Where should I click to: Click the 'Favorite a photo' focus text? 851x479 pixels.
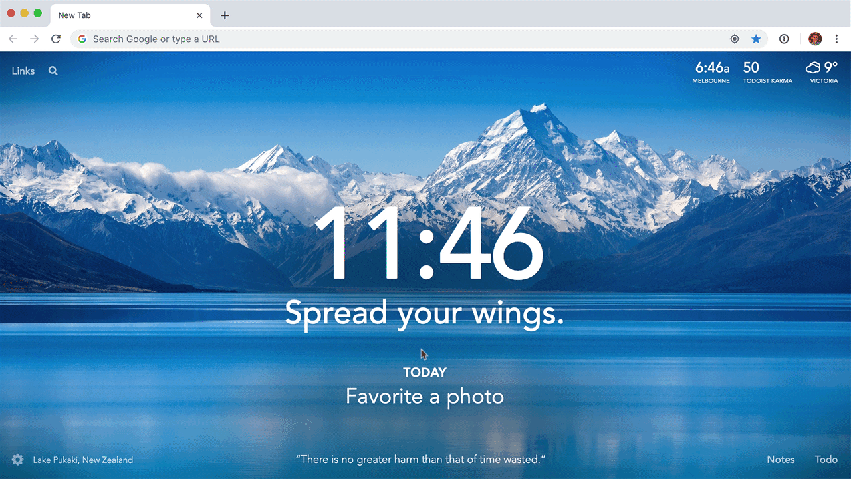click(x=425, y=397)
